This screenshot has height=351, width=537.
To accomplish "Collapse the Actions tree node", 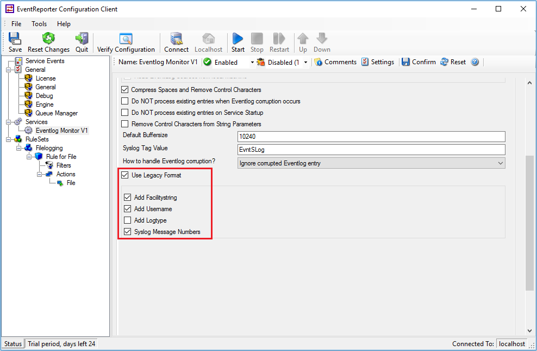I will 39,174.
